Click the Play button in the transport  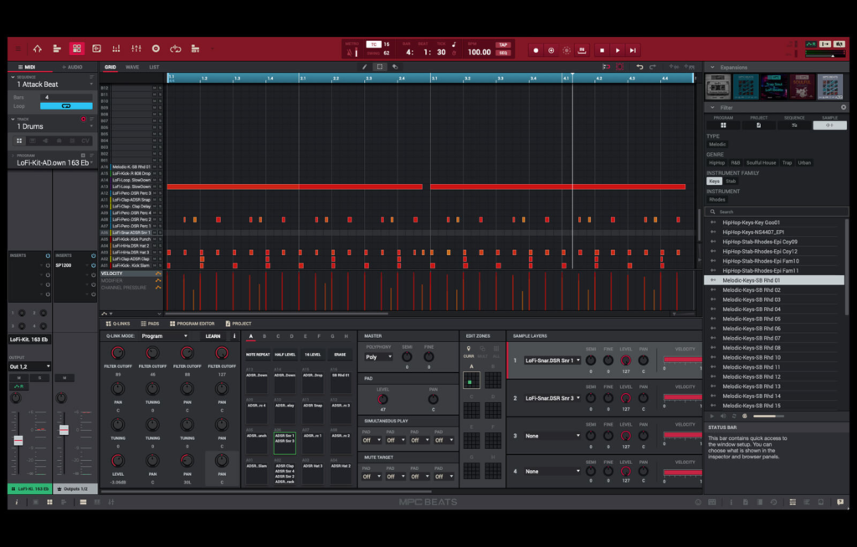[x=618, y=50]
